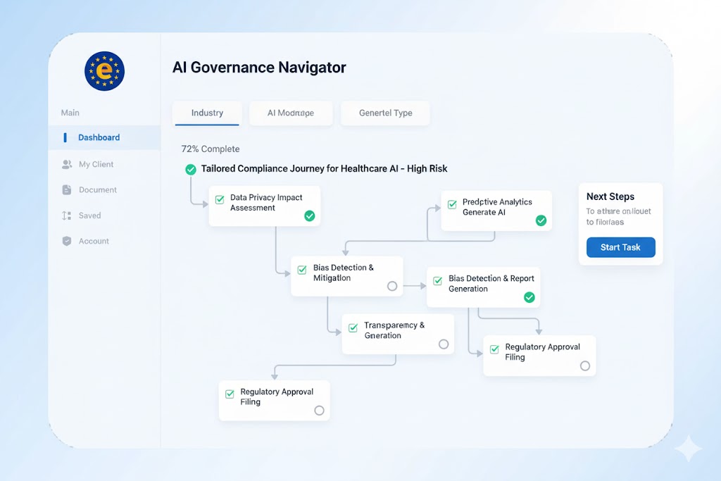The image size is (721, 481).
Task: Mark the bottom Regulatory Approval Filing as complete
Action: coord(319,411)
